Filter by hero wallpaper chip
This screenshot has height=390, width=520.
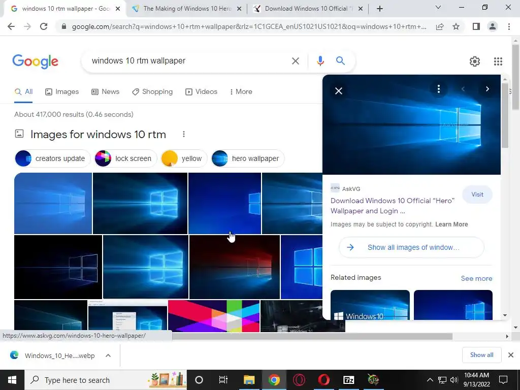click(247, 158)
